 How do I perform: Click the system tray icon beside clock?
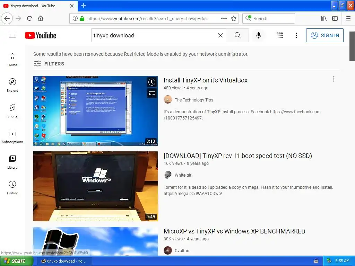tap(329, 261)
